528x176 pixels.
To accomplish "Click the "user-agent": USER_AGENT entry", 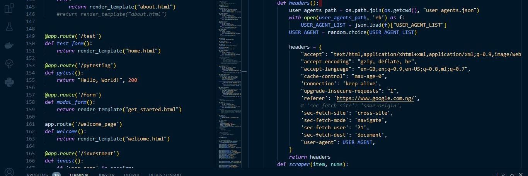I will tap(338, 142).
